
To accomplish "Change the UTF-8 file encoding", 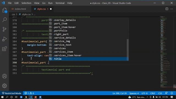I will coord(144,93).
